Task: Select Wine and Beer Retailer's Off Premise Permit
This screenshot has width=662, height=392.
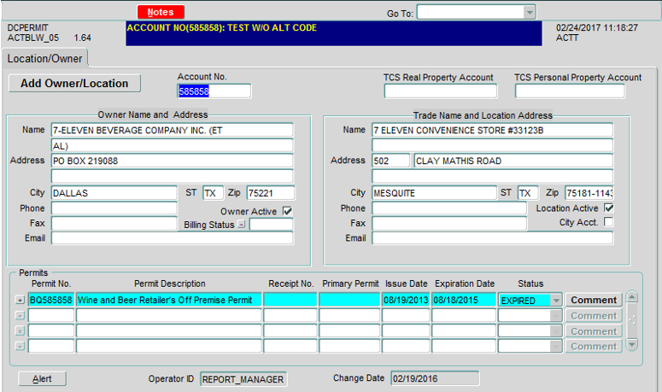Action: 169,300
